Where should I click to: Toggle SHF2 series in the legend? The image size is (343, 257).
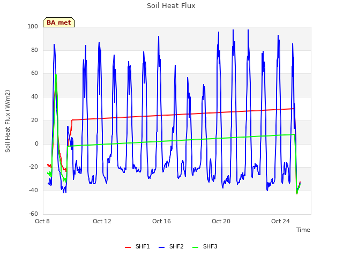click(171, 246)
